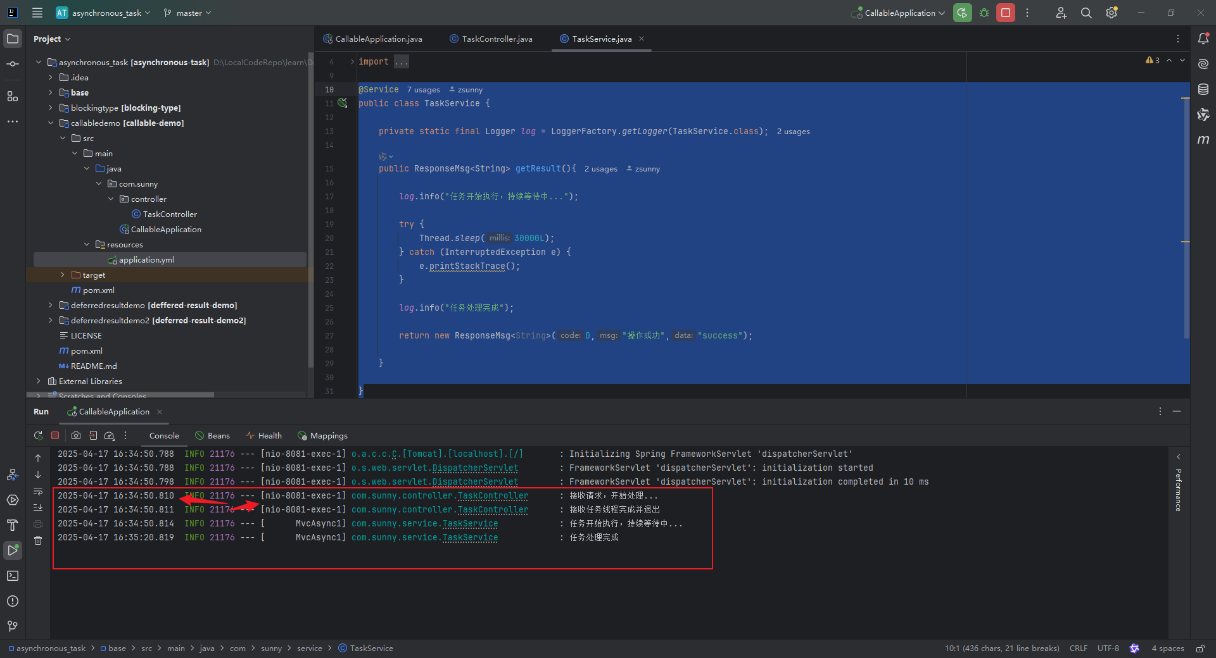Expand the .idea folder
The height and width of the screenshot is (658, 1216).
(x=51, y=77)
